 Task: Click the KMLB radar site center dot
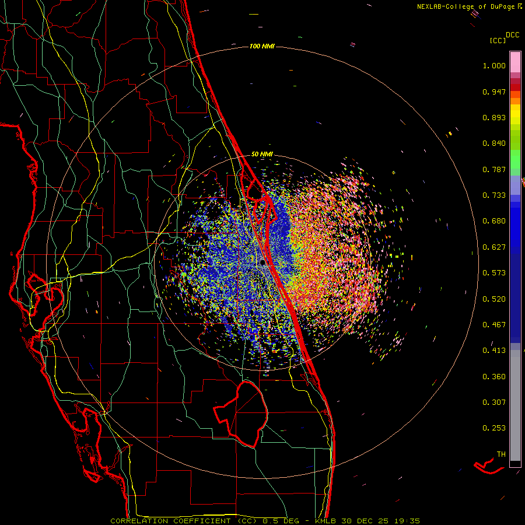(263, 263)
